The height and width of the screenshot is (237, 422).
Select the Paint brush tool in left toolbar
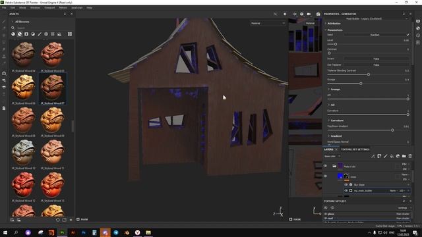(x=4, y=22)
